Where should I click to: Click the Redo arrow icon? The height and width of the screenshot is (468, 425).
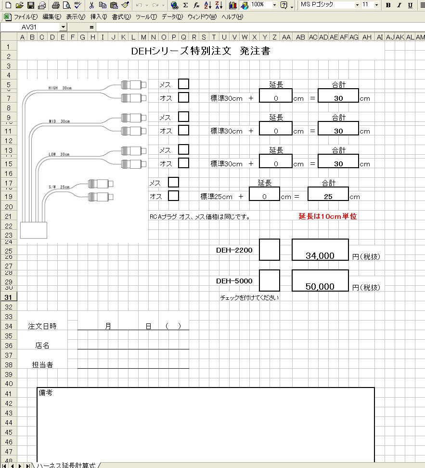click(155, 5)
